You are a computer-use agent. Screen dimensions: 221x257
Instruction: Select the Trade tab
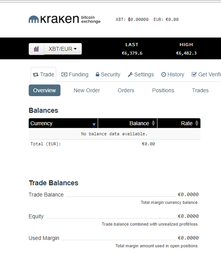pos(43,74)
